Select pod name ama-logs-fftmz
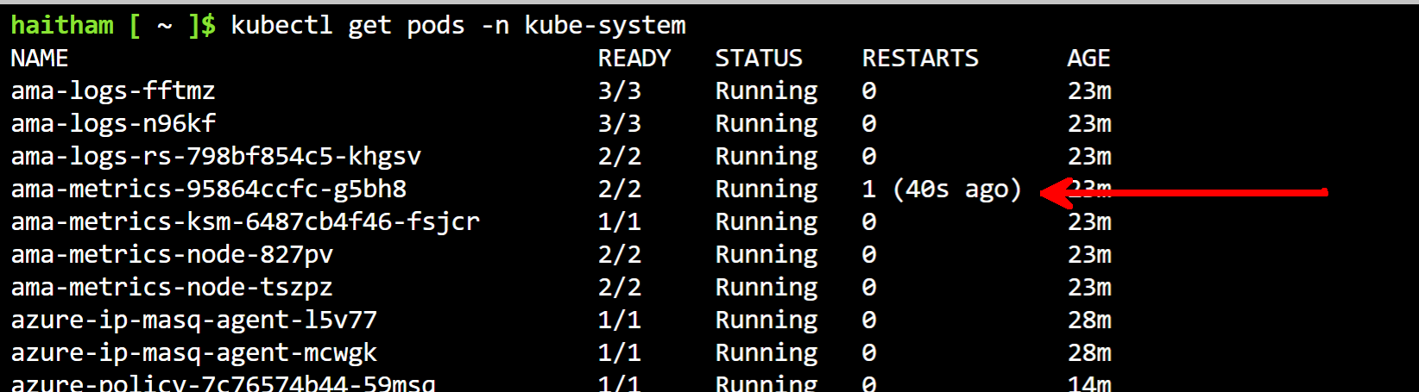This screenshot has width=1419, height=392. click(x=112, y=91)
